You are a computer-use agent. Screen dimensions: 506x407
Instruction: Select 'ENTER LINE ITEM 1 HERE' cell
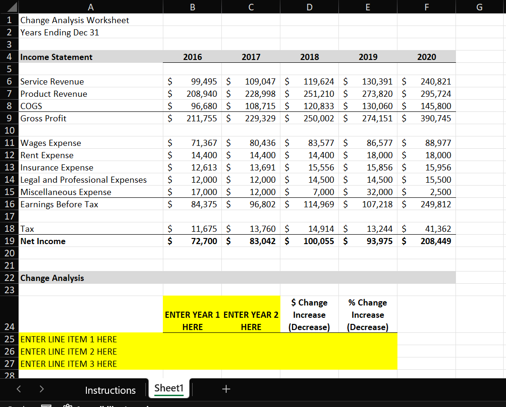91,339
